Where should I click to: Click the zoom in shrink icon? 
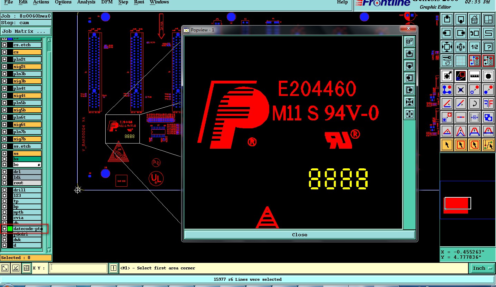click(x=460, y=47)
